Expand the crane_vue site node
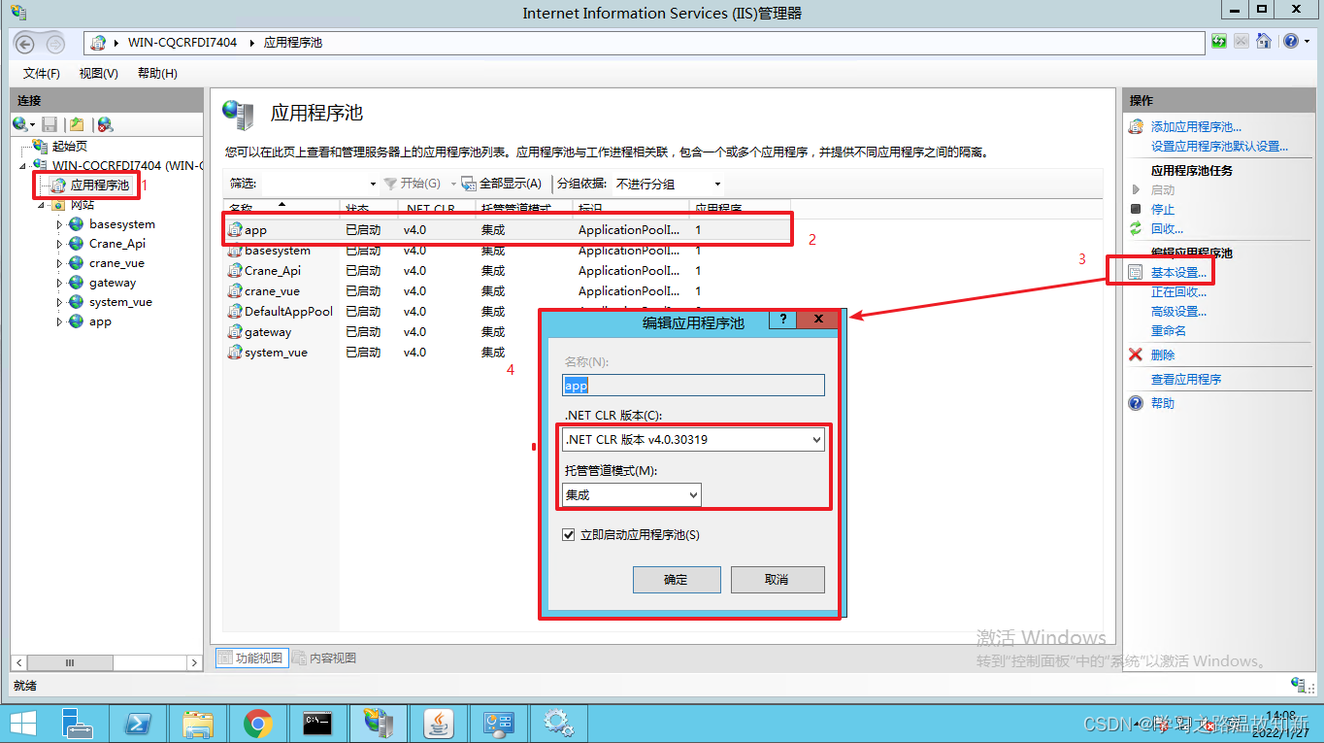The image size is (1324, 743). tap(59, 263)
